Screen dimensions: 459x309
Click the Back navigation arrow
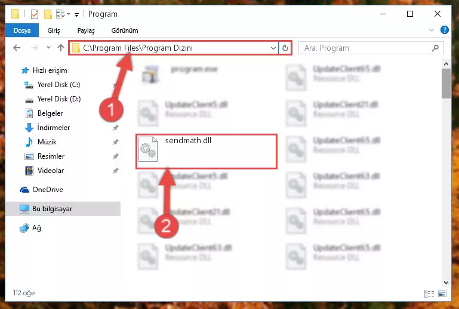tap(17, 48)
